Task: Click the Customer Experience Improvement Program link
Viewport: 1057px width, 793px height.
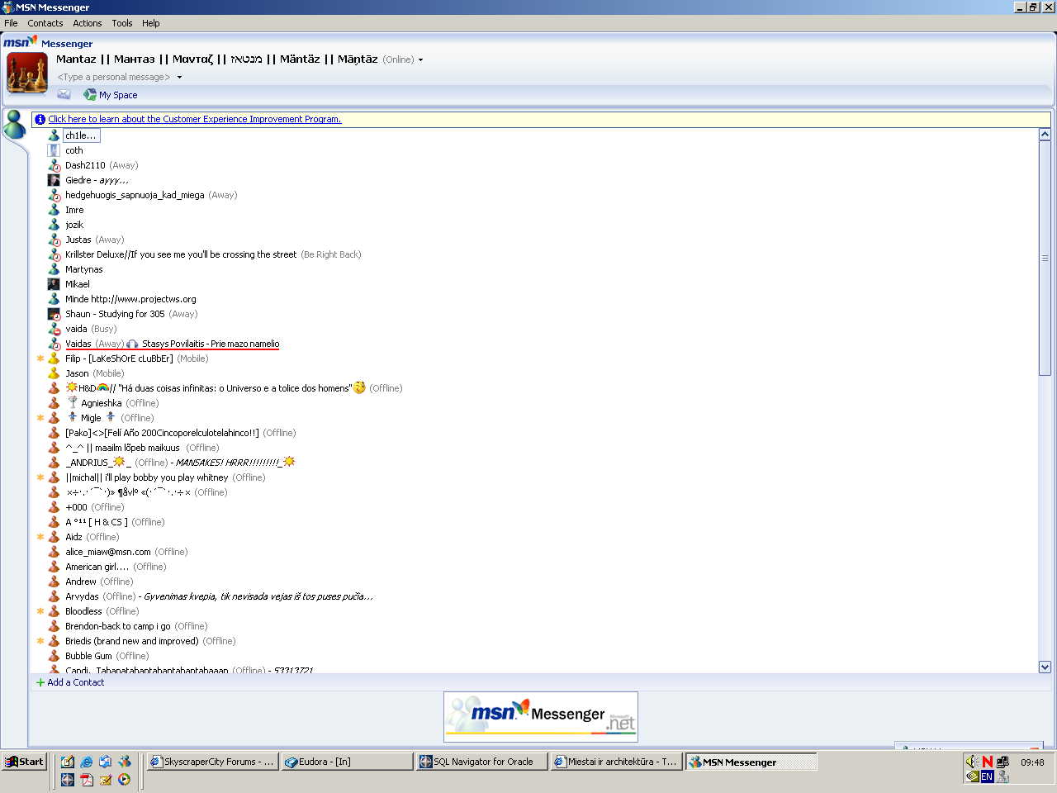Action: pyautogui.click(x=194, y=119)
